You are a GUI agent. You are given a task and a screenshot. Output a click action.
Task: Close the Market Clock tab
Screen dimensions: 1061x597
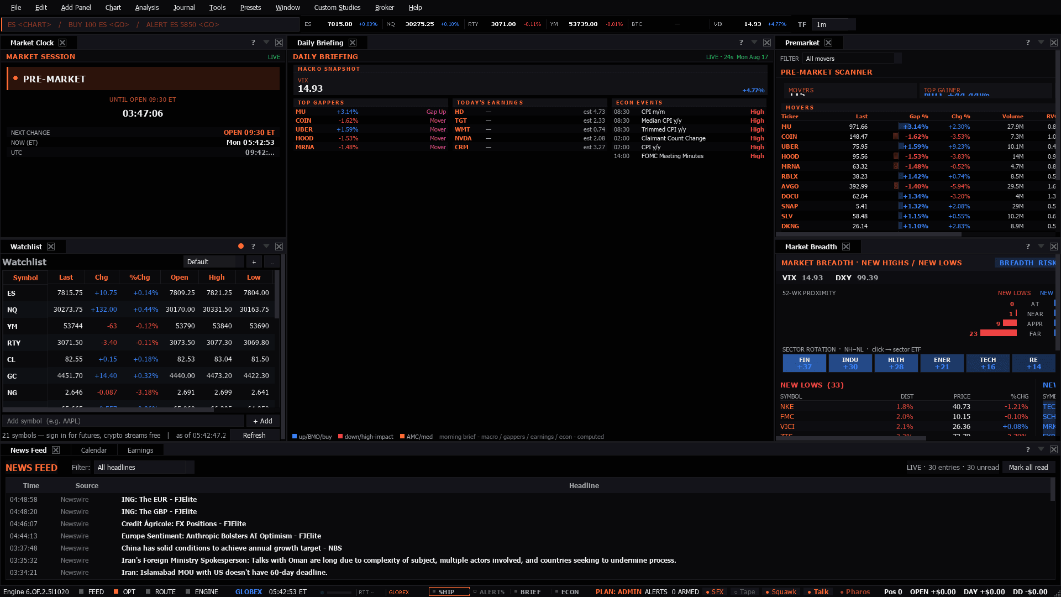pyautogui.click(x=62, y=43)
